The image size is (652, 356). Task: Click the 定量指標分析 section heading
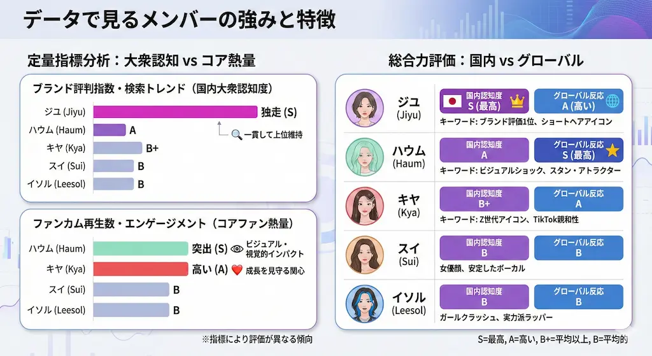141,61
